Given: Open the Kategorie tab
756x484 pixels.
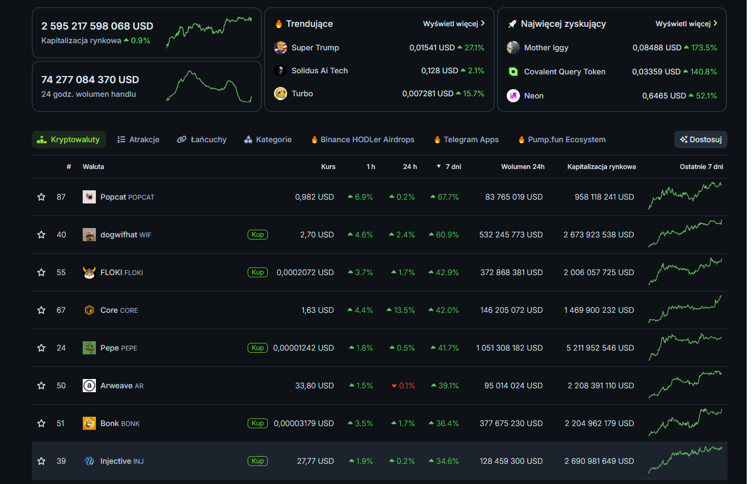Looking at the screenshot, I should point(268,139).
